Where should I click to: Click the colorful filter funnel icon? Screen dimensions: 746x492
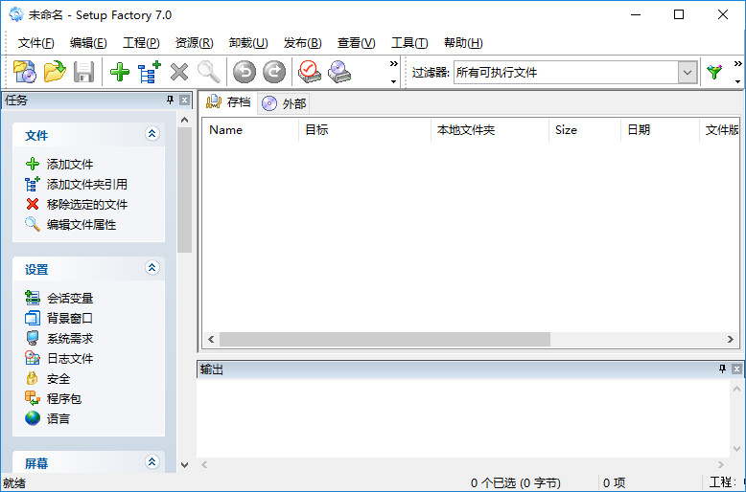tap(714, 72)
